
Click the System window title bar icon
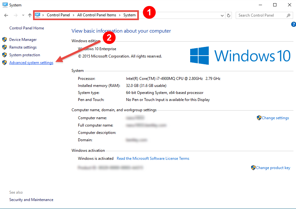pos(5,5)
